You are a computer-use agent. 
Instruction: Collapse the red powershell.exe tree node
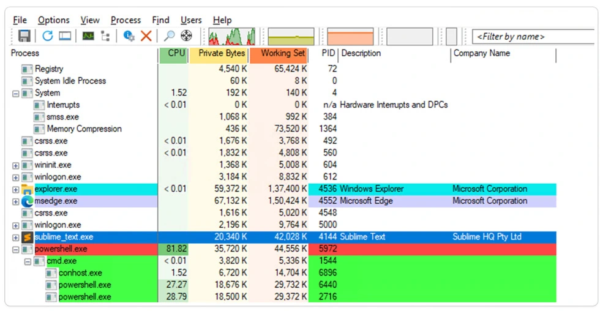click(x=16, y=250)
